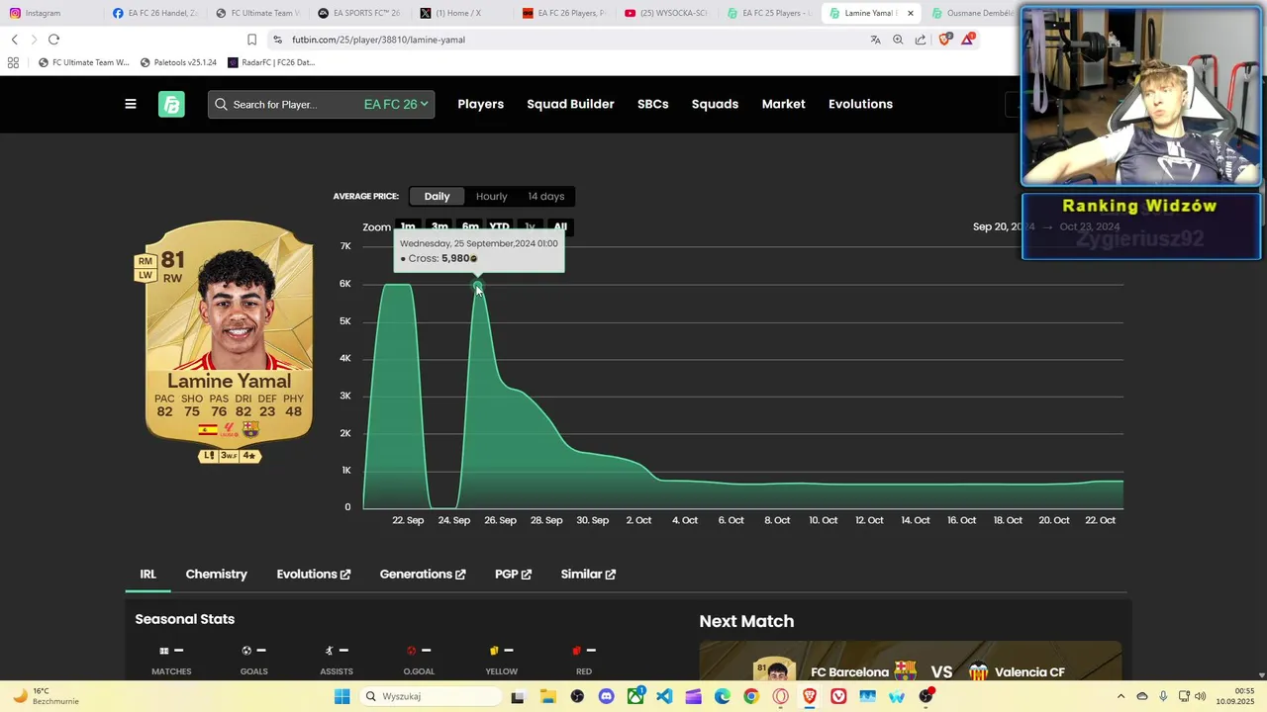This screenshot has width=1267, height=712.
Task: Open the Evolutions nav menu
Action: [860, 104]
